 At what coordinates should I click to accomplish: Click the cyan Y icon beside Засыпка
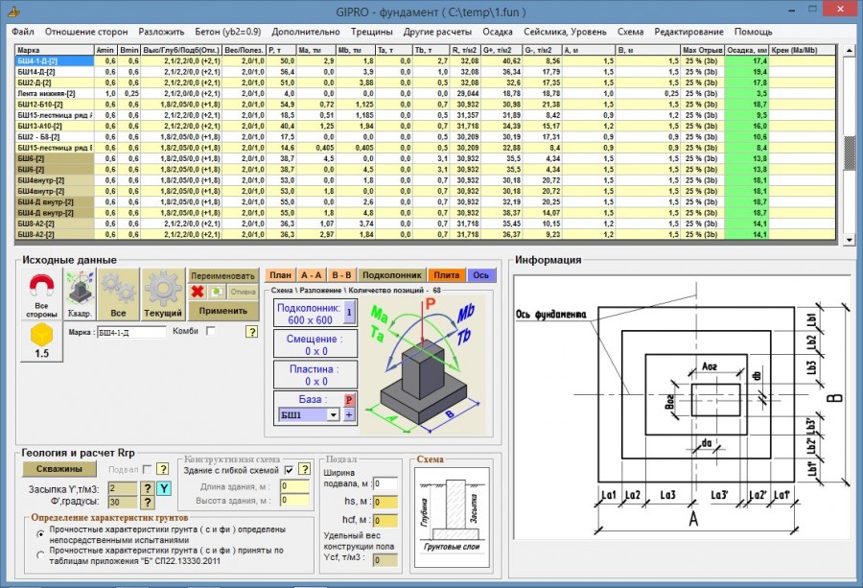[163, 488]
